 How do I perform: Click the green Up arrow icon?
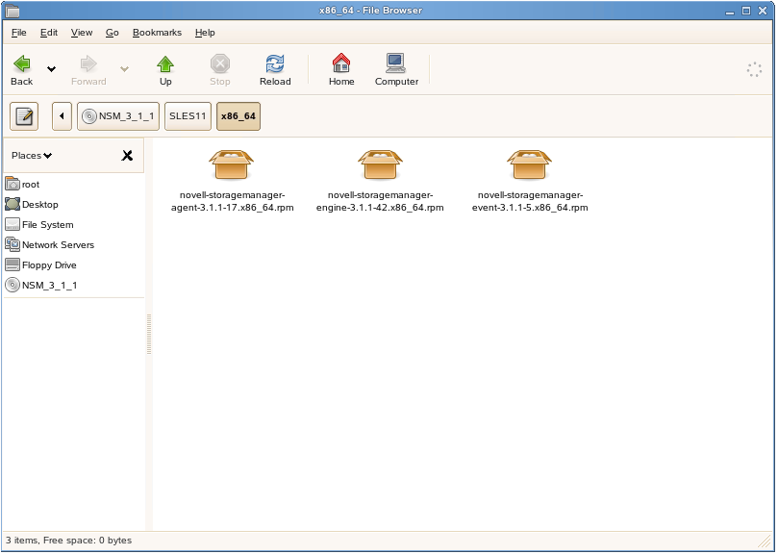[x=165, y=64]
